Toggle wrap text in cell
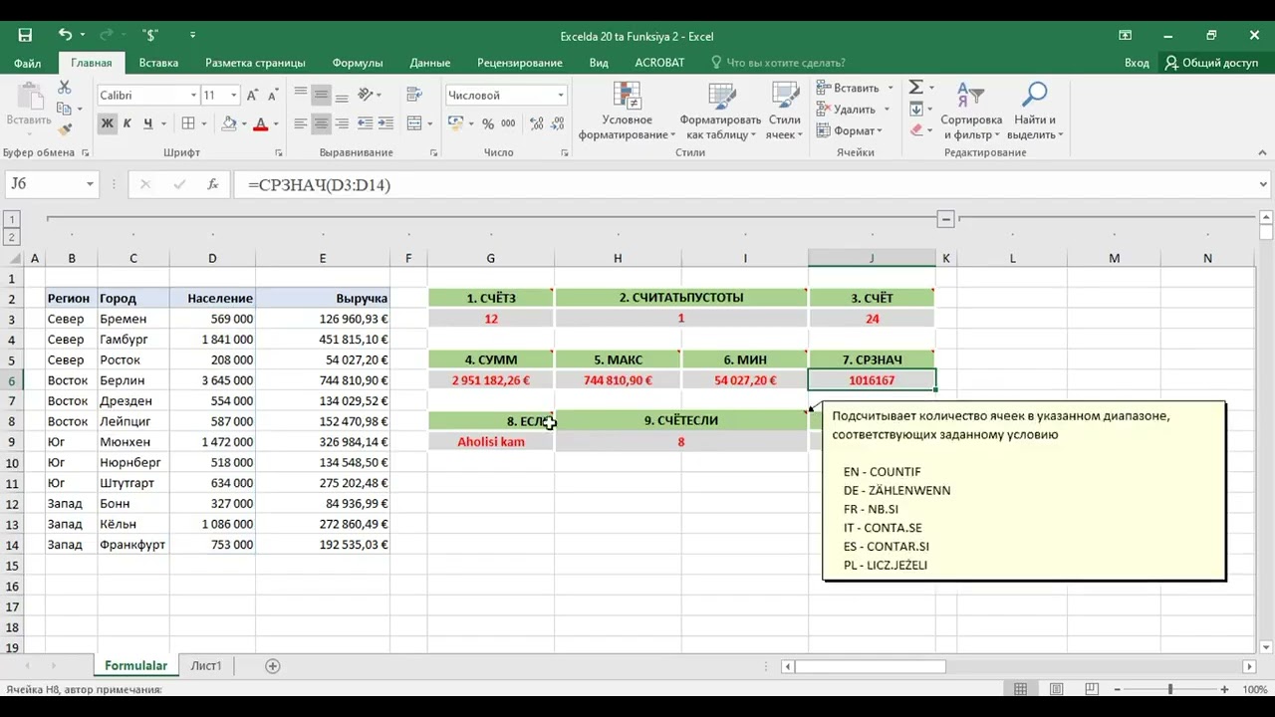Viewport: 1275px width, 717px height. [414, 96]
